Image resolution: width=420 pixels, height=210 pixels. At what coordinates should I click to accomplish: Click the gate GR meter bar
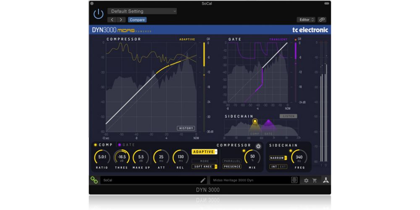tap(296, 72)
